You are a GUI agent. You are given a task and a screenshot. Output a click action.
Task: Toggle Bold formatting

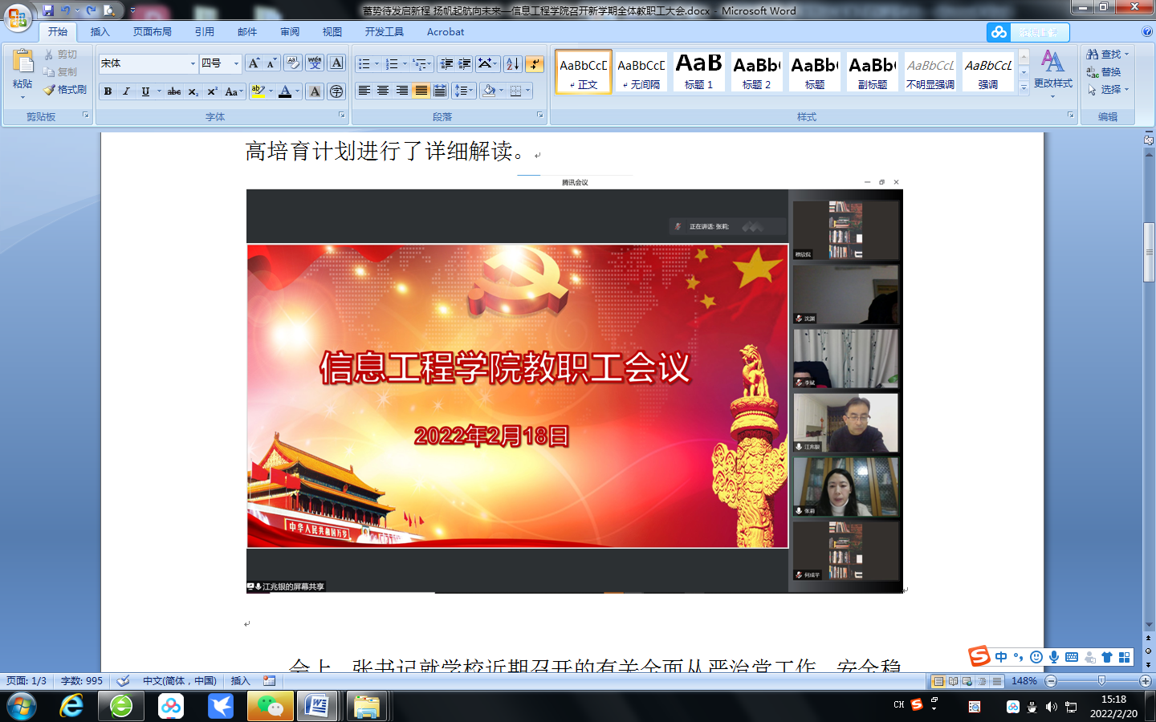pyautogui.click(x=108, y=91)
